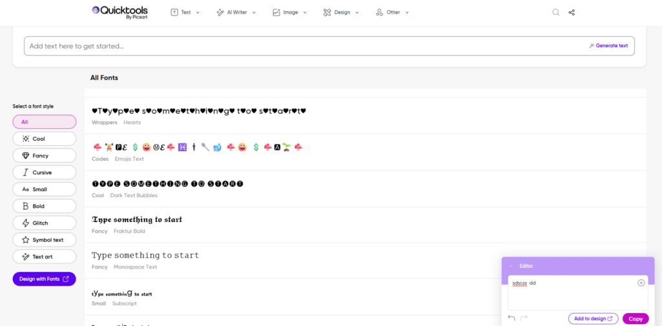Image resolution: width=662 pixels, height=326 pixels.
Task: Click the italic I icon on Cursive
Action: coord(25,172)
